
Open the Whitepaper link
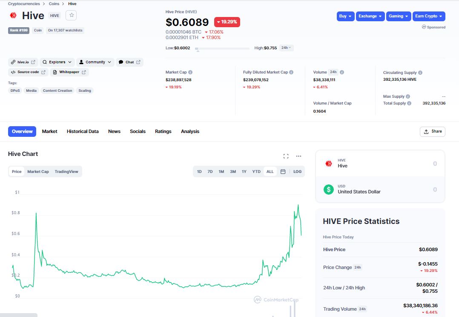pyautogui.click(x=69, y=72)
